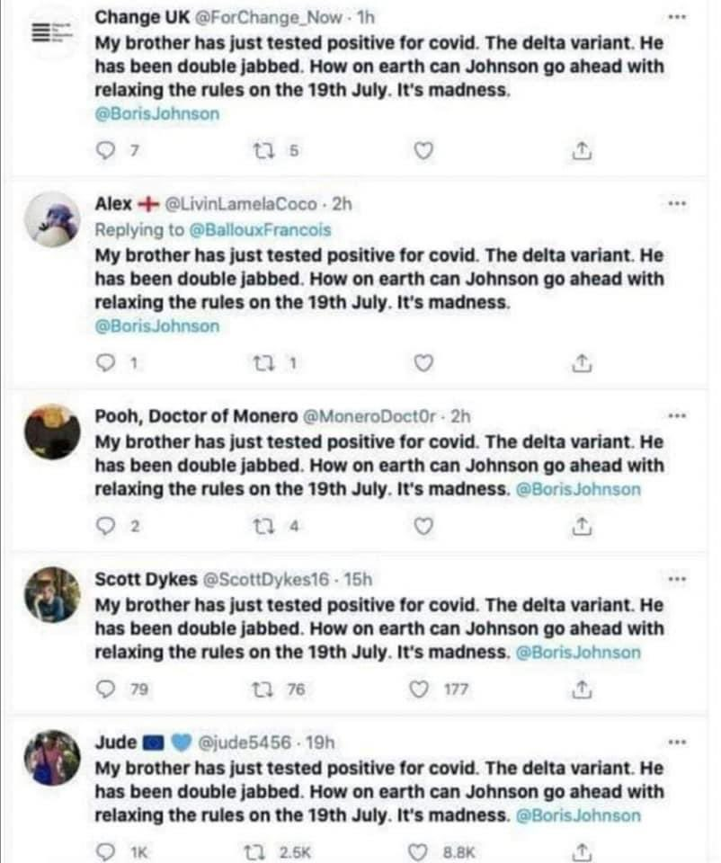Image resolution: width=721 pixels, height=863 pixels.
Task: Share the Change UK tweet
Action: (581, 150)
